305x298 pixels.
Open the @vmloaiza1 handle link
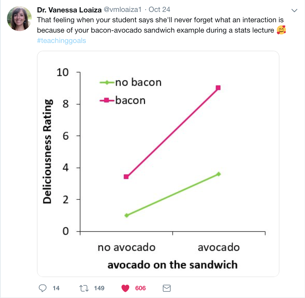pos(123,10)
